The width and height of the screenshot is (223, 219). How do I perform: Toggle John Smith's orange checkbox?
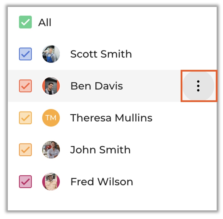pos(25,150)
